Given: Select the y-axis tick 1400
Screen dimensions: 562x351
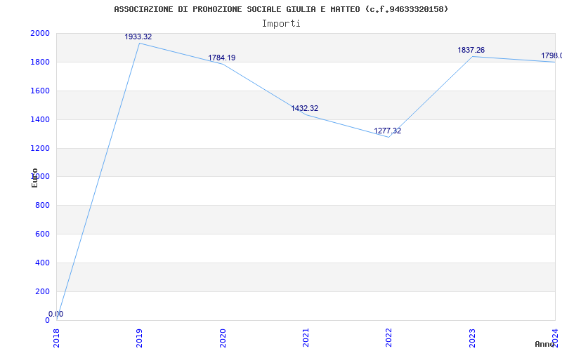Looking at the screenshot, I should 40,119.
